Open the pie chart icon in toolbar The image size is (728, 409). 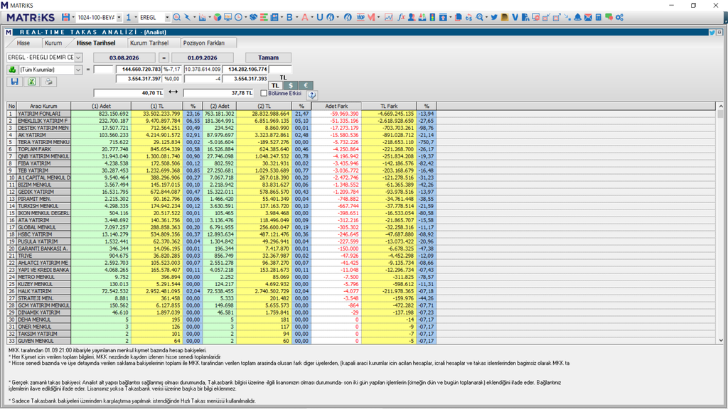[x=217, y=17]
